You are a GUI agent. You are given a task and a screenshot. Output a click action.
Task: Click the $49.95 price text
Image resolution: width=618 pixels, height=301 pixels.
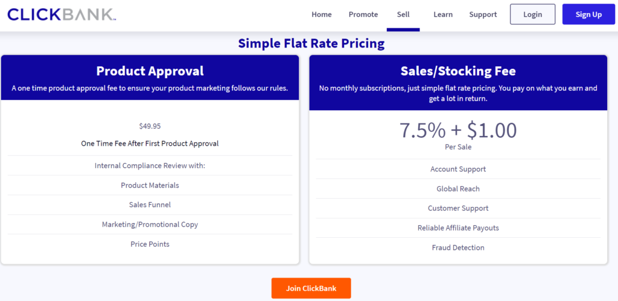click(x=150, y=126)
